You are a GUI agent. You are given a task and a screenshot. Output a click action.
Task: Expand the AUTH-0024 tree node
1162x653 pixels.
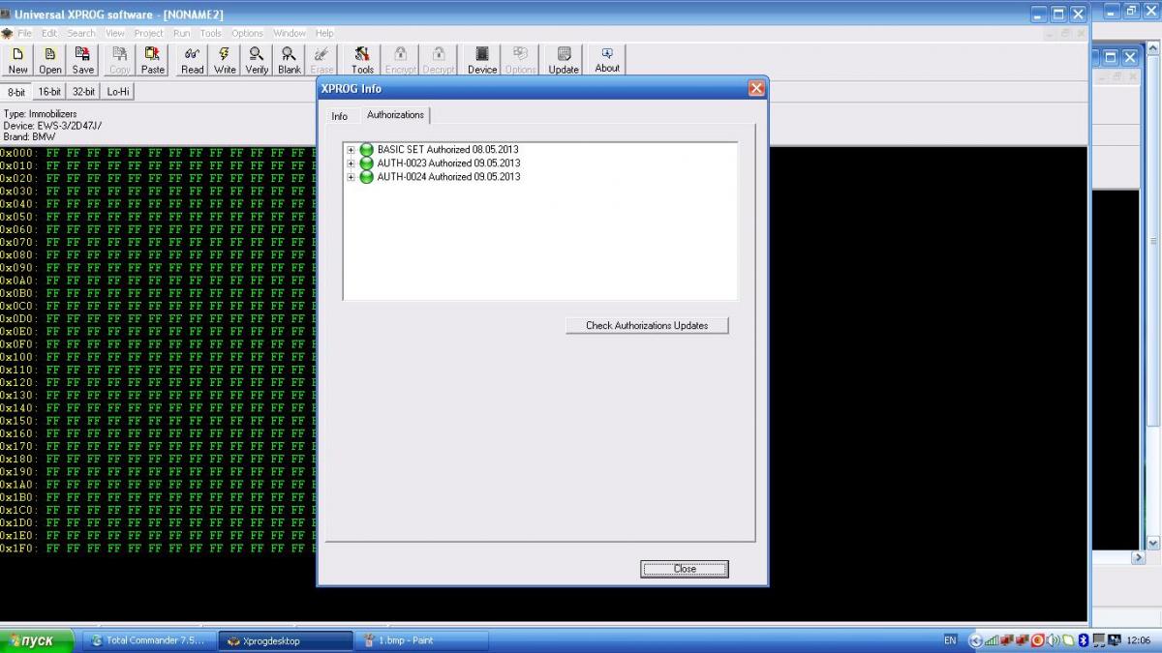pyautogui.click(x=351, y=177)
